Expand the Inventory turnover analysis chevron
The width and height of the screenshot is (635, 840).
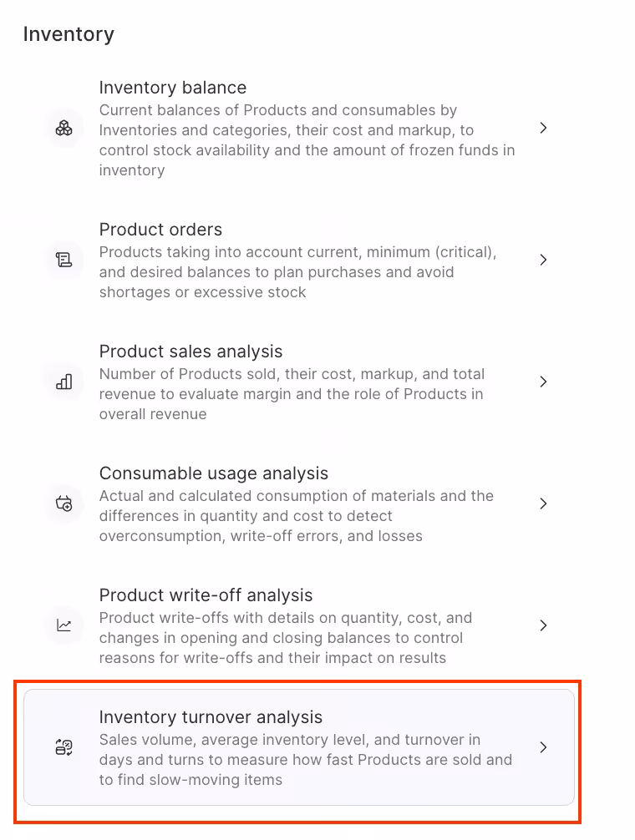pos(543,747)
